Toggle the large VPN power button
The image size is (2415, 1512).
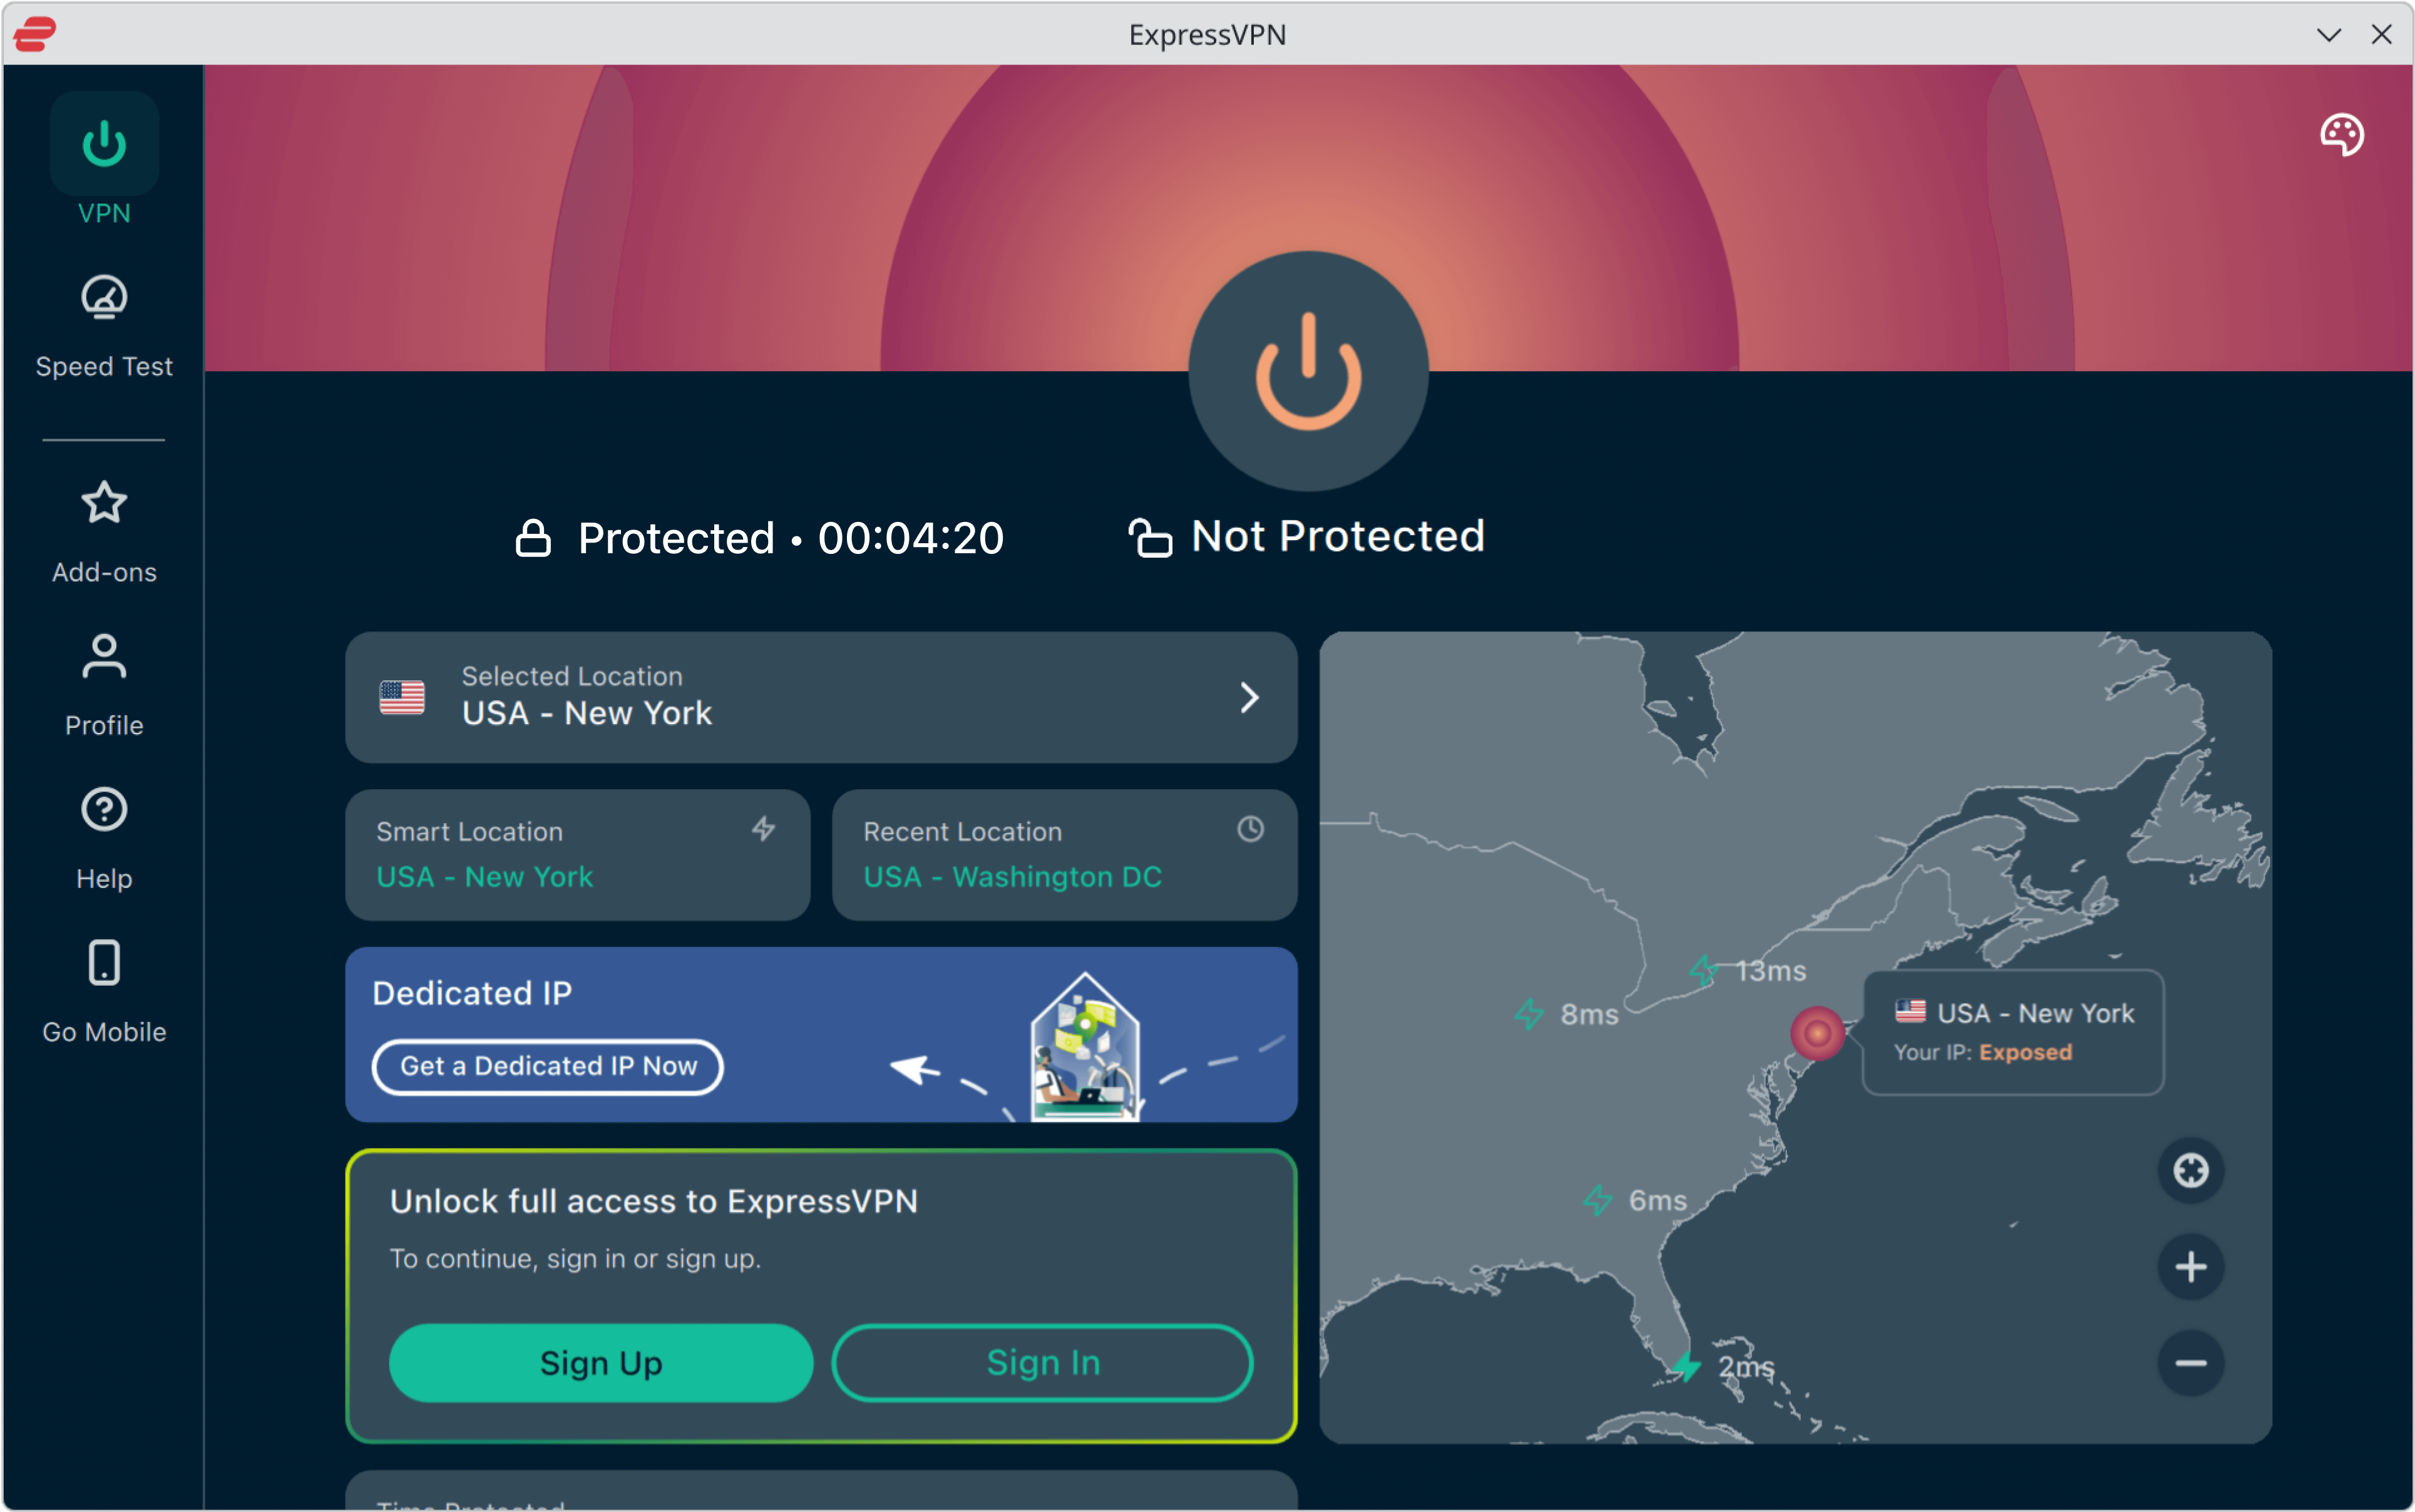[x=1308, y=371]
